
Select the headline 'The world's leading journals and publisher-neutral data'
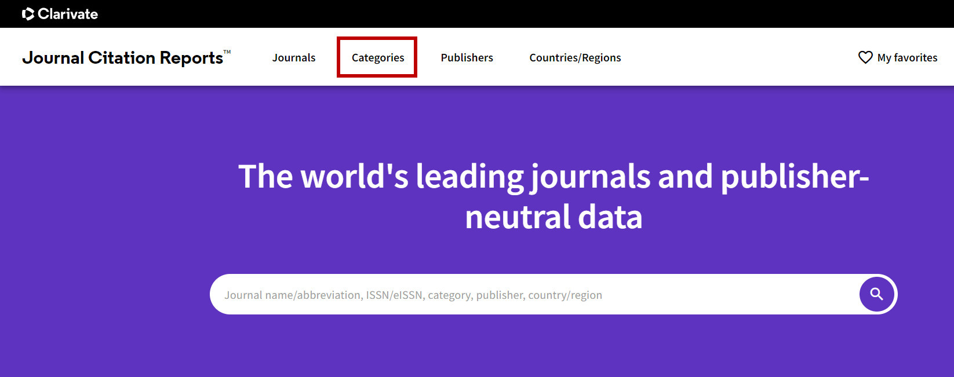(x=554, y=196)
